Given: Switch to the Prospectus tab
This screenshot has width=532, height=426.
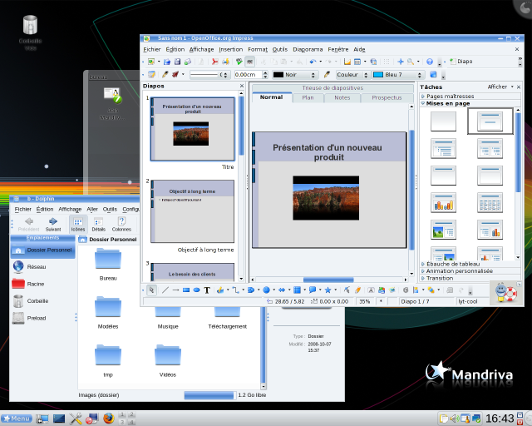Looking at the screenshot, I should pos(387,98).
